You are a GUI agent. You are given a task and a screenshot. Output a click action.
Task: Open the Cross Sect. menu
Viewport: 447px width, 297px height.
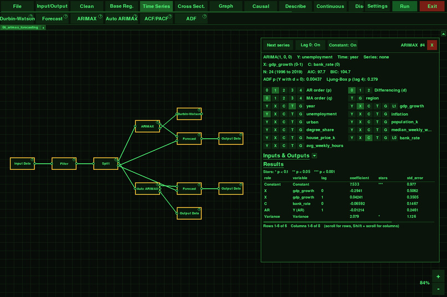click(191, 6)
